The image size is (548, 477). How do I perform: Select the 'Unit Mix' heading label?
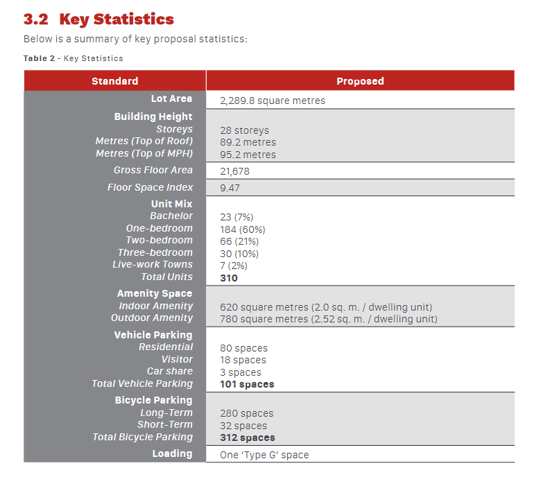click(x=171, y=204)
